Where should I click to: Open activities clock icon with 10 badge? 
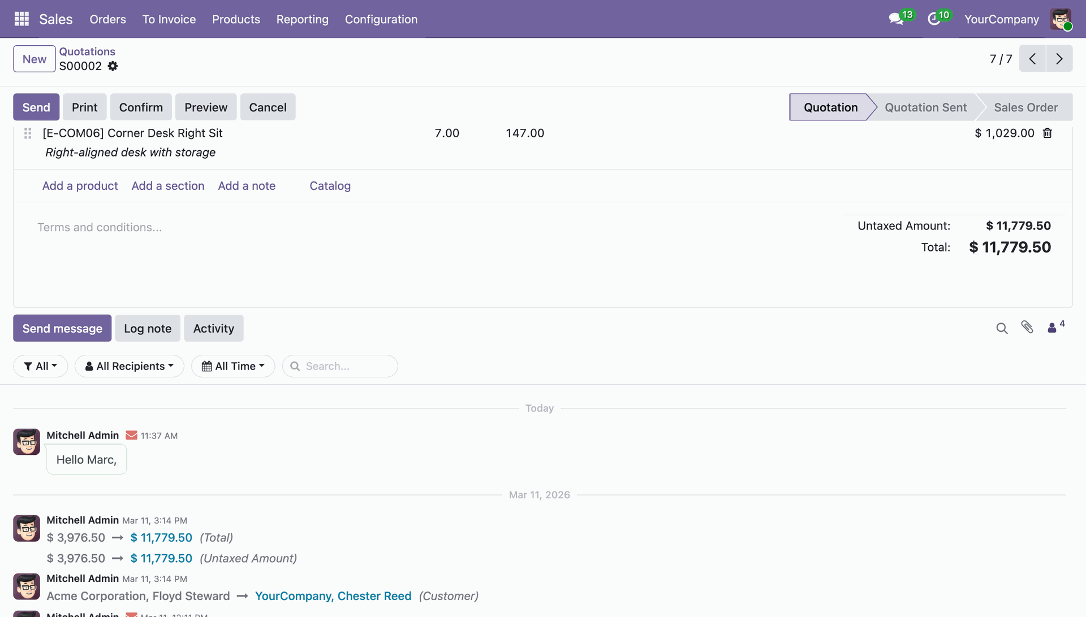934,19
